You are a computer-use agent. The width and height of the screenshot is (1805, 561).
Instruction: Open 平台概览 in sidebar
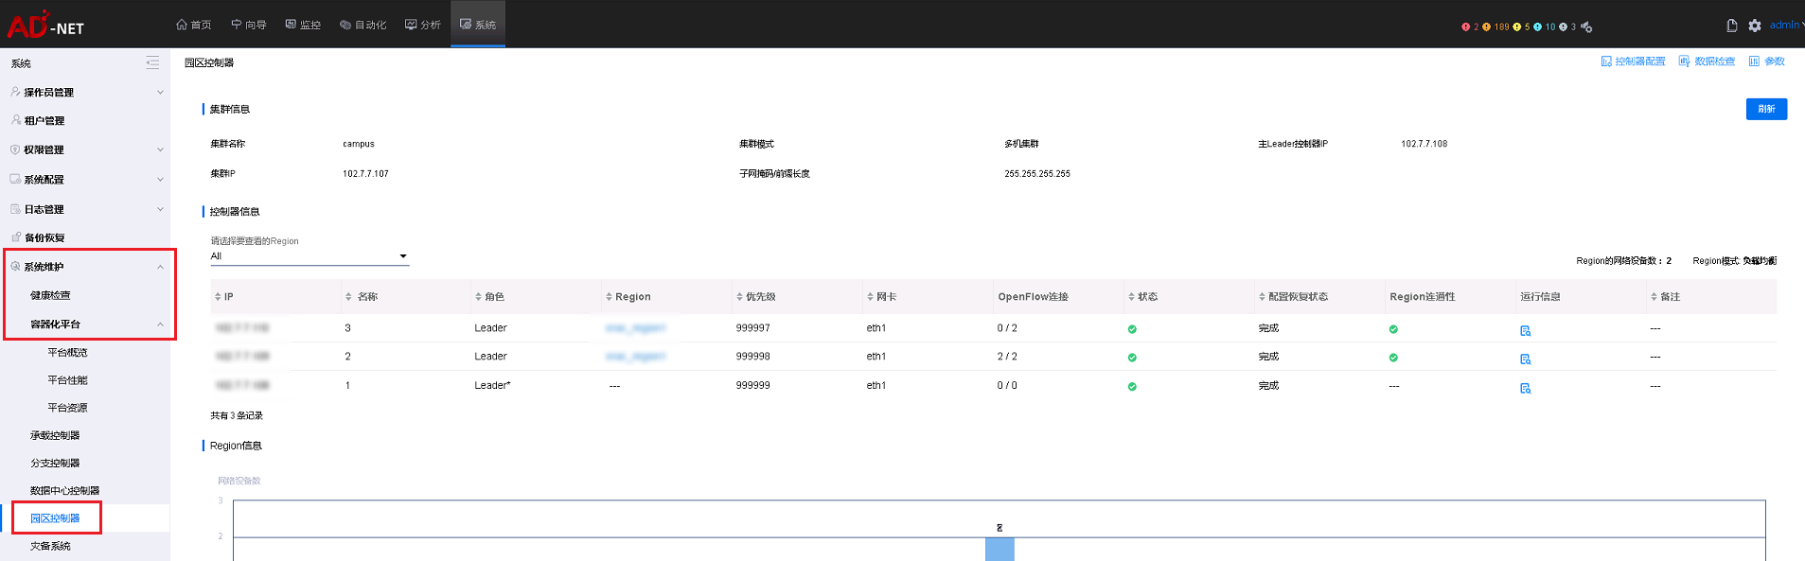point(67,353)
